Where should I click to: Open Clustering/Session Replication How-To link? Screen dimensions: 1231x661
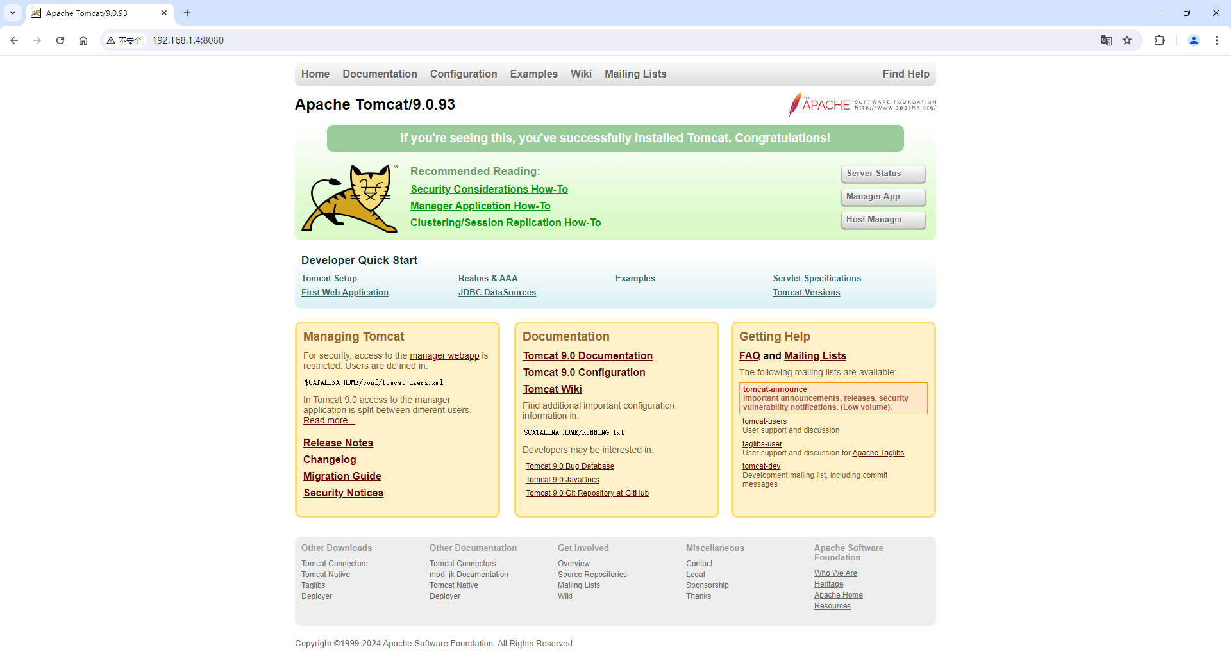click(506, 223)
